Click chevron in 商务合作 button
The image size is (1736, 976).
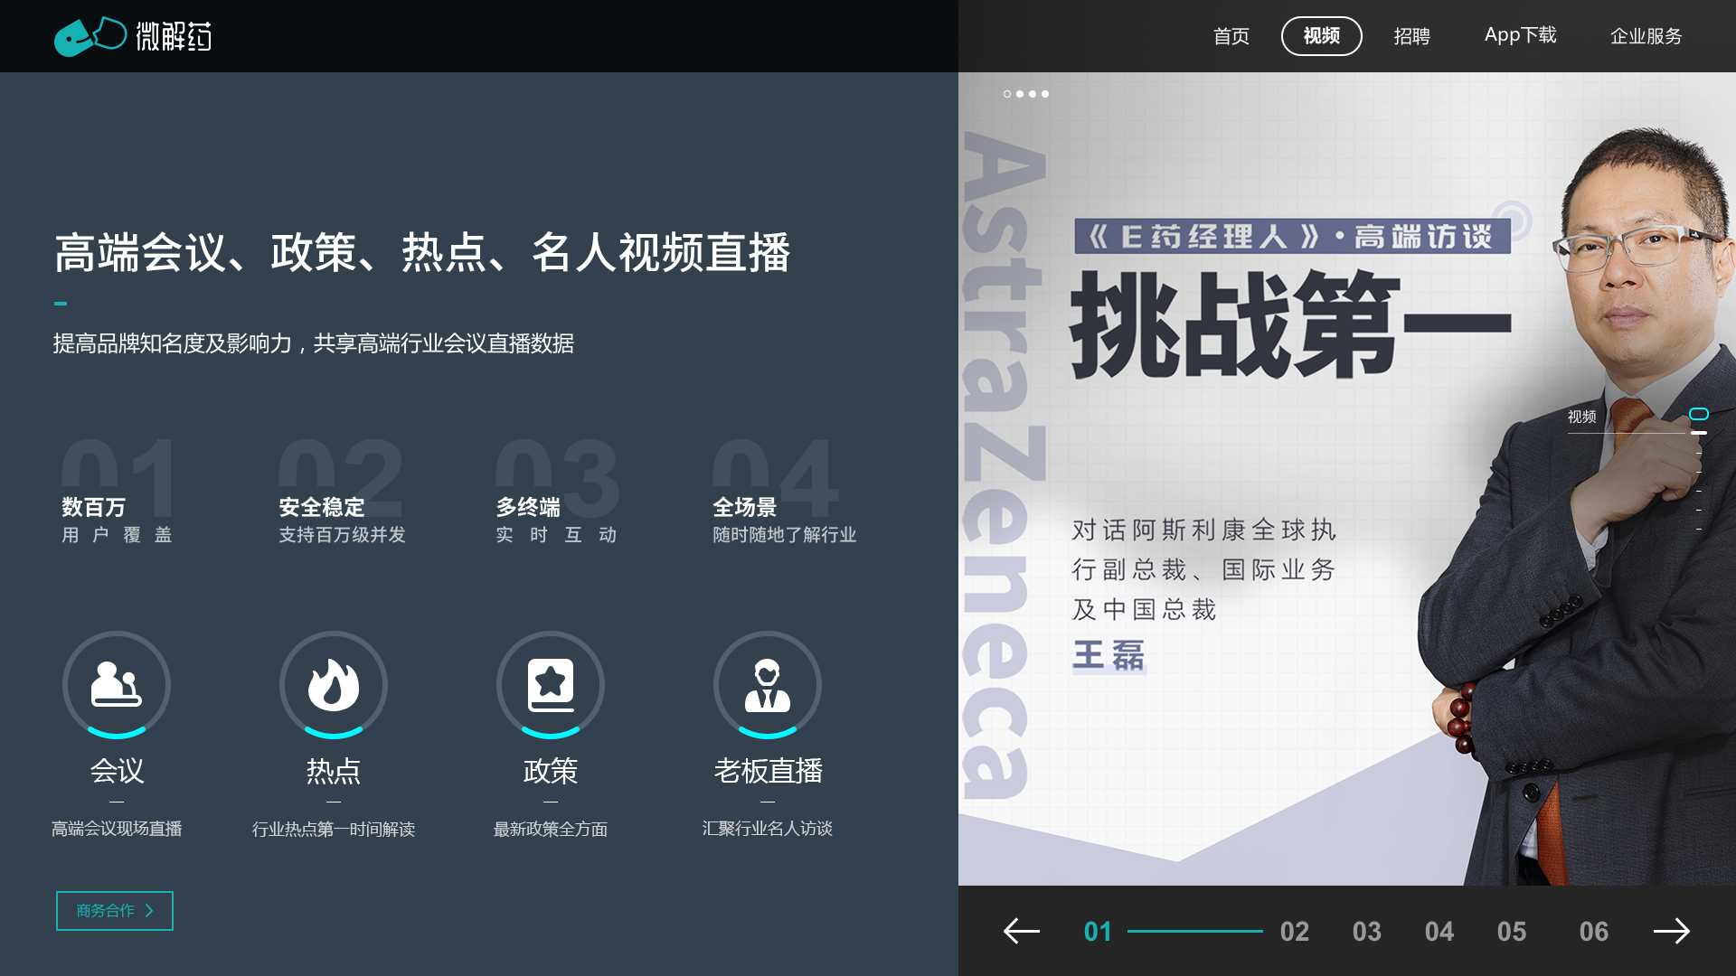click(x=150, y=911)
